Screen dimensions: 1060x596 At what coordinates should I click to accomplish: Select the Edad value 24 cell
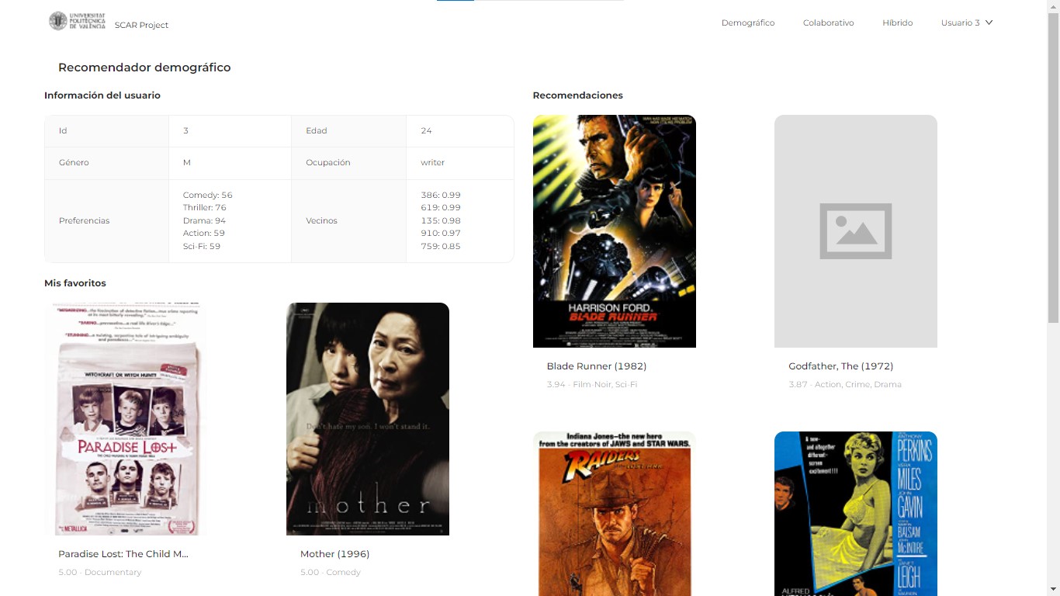coord(459,130)
